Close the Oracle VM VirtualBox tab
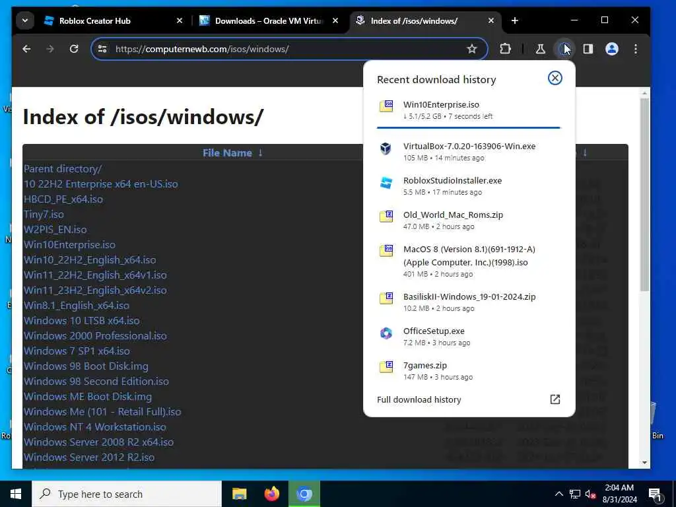The image size is (676, 507). coord(335,20)
